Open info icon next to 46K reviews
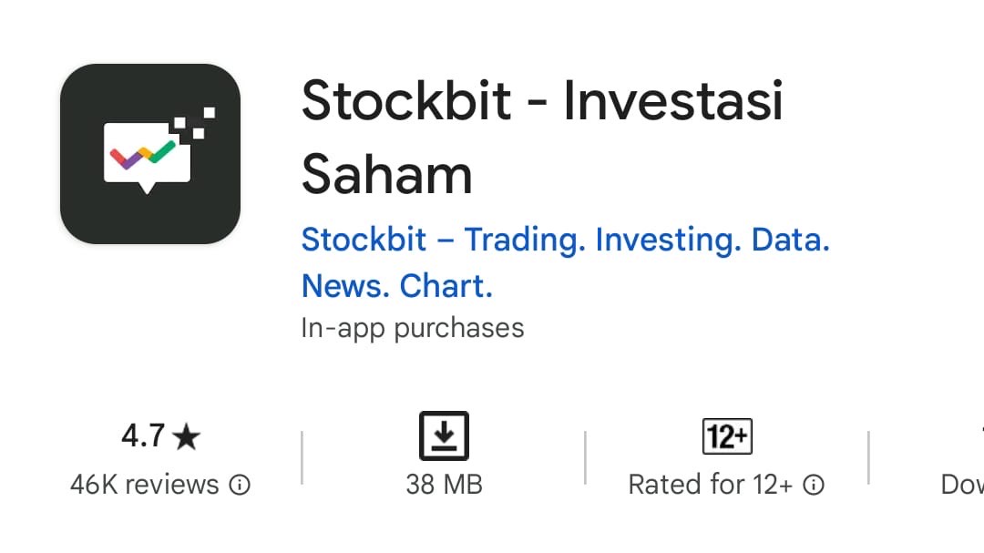 (x=240, y=485)
